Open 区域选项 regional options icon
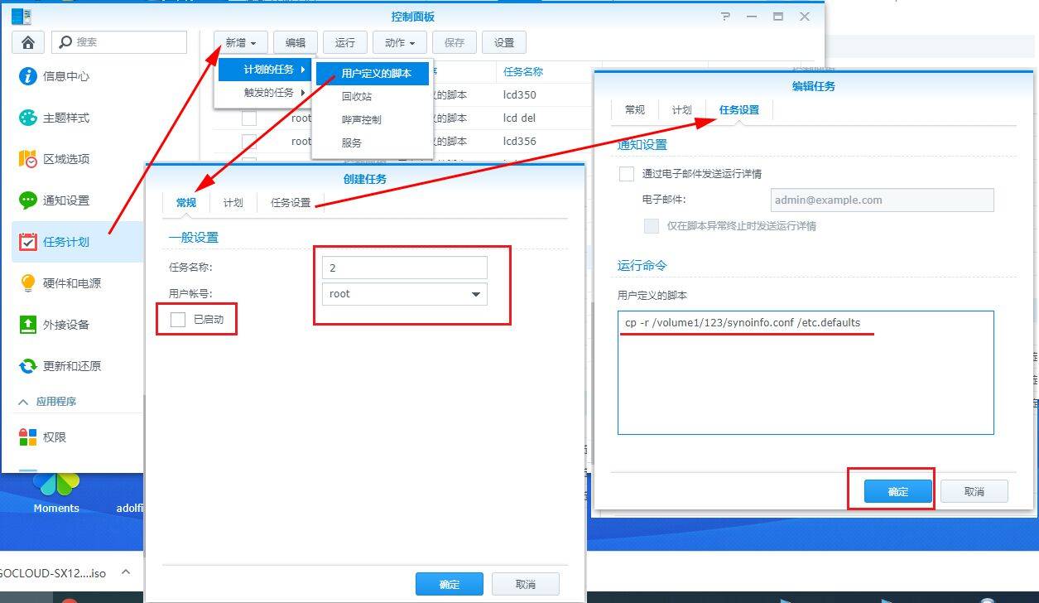1039x603 pixels. [28, 159]
